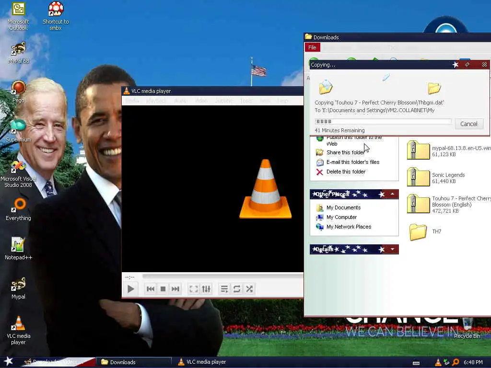Select Touhou 7 Perfect Cherry Blossom archive
This screenshot has width=491, height=368.
click(449, 204)
